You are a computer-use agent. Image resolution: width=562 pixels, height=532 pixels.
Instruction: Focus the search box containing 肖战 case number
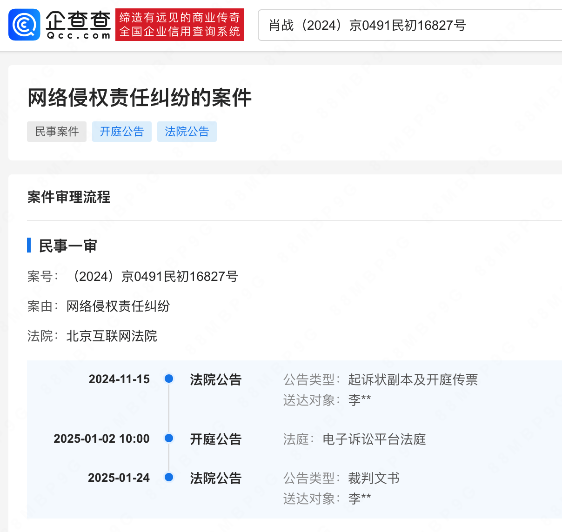[409, 25]
